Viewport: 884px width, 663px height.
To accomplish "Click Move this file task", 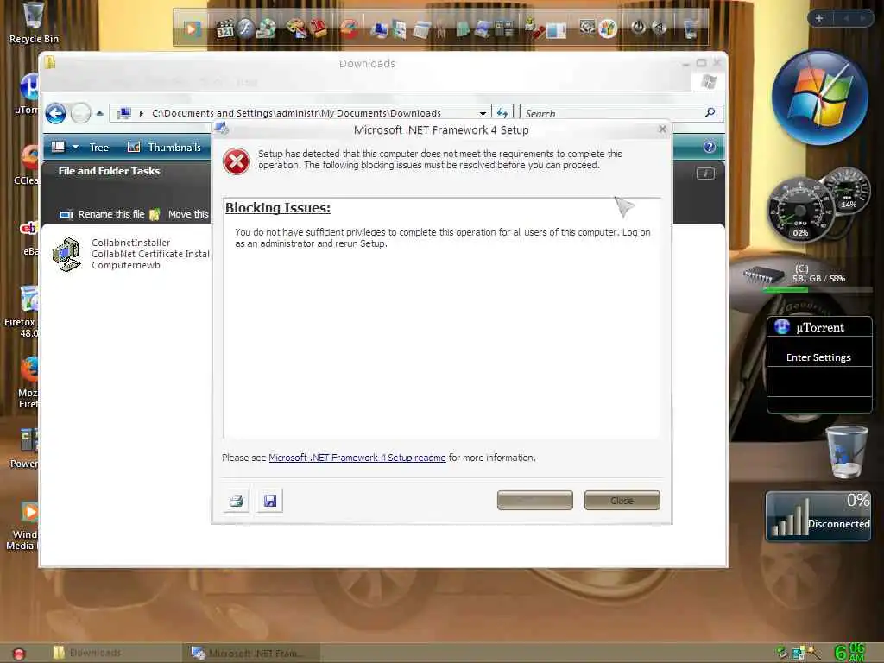I will [180, 214].
